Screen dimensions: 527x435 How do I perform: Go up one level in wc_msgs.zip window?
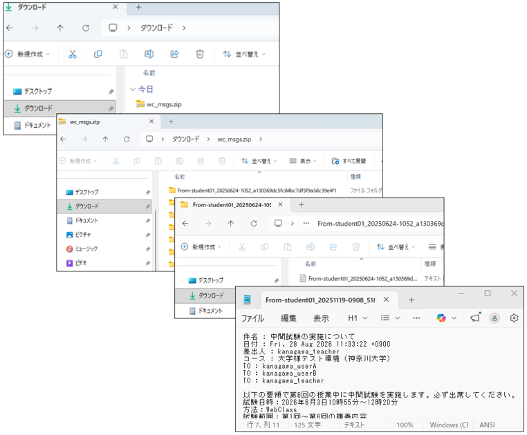point(106,139)
